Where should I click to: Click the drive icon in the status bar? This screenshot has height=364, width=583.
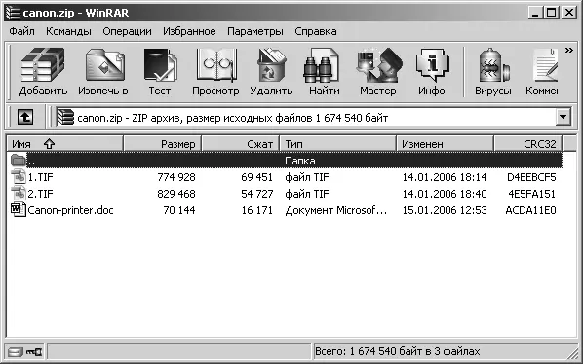tap(16, 351)
